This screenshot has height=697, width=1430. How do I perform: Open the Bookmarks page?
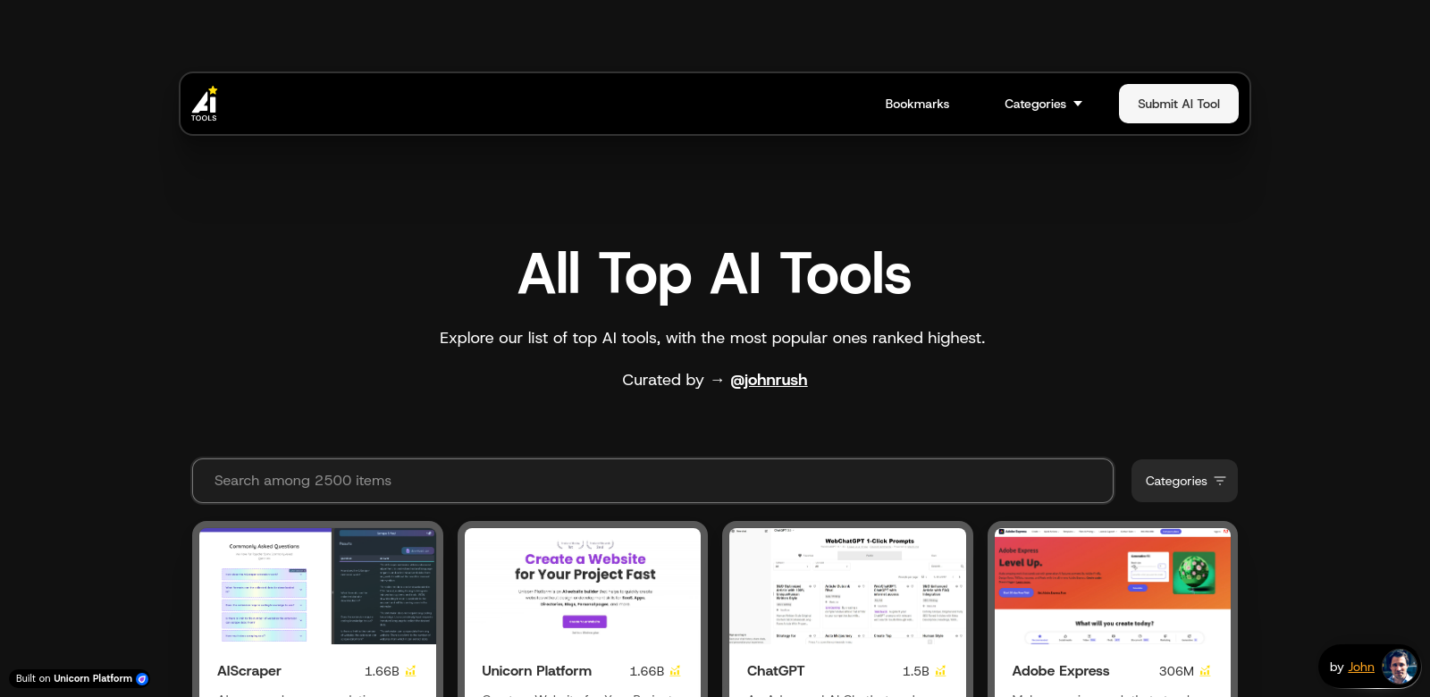pyautogui.click(x=917, y=104)
